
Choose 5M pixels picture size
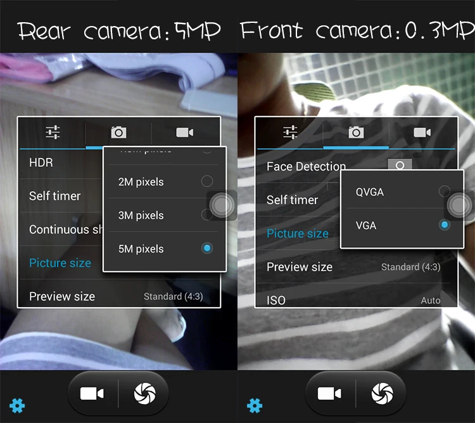coord(165,249)
